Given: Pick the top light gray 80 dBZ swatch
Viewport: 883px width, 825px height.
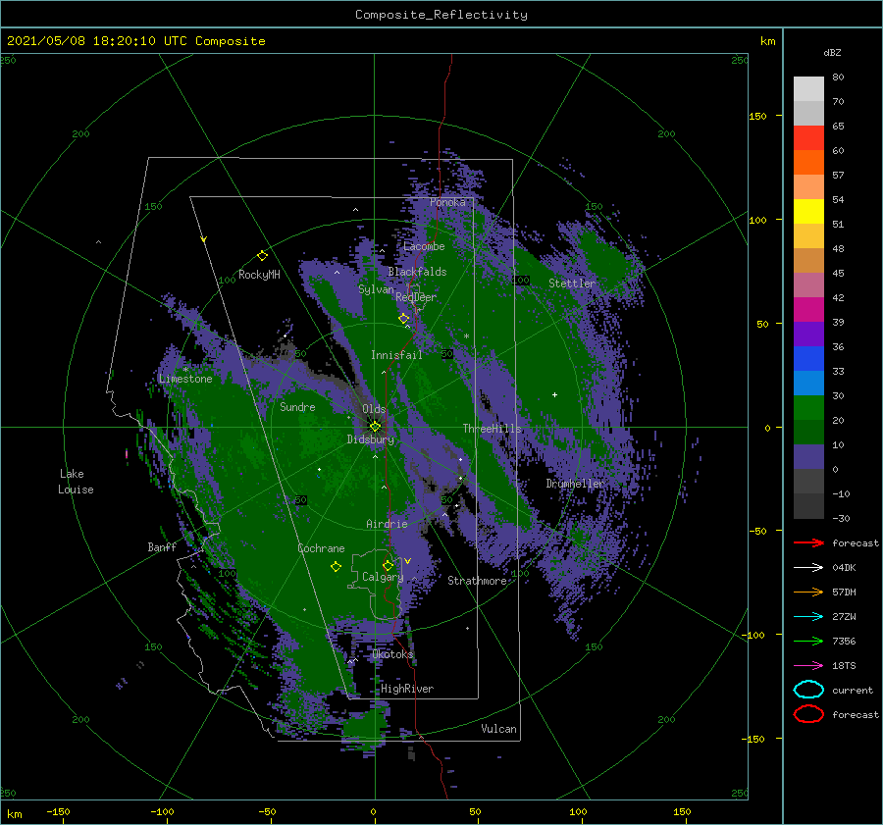Looking at the screenshot, I should [x=808, y=89].
